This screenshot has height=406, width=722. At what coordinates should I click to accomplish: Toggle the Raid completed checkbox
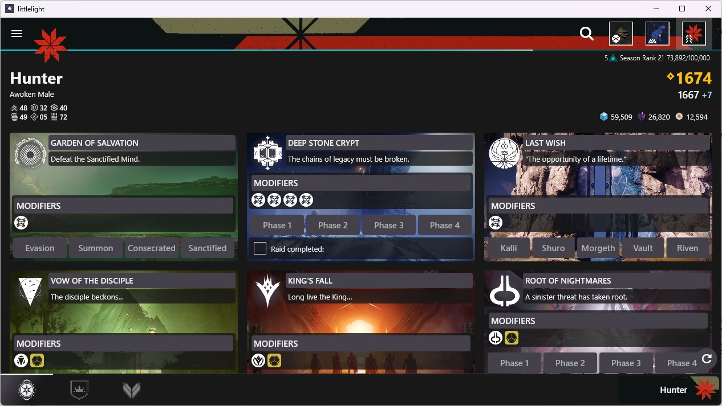260,248
